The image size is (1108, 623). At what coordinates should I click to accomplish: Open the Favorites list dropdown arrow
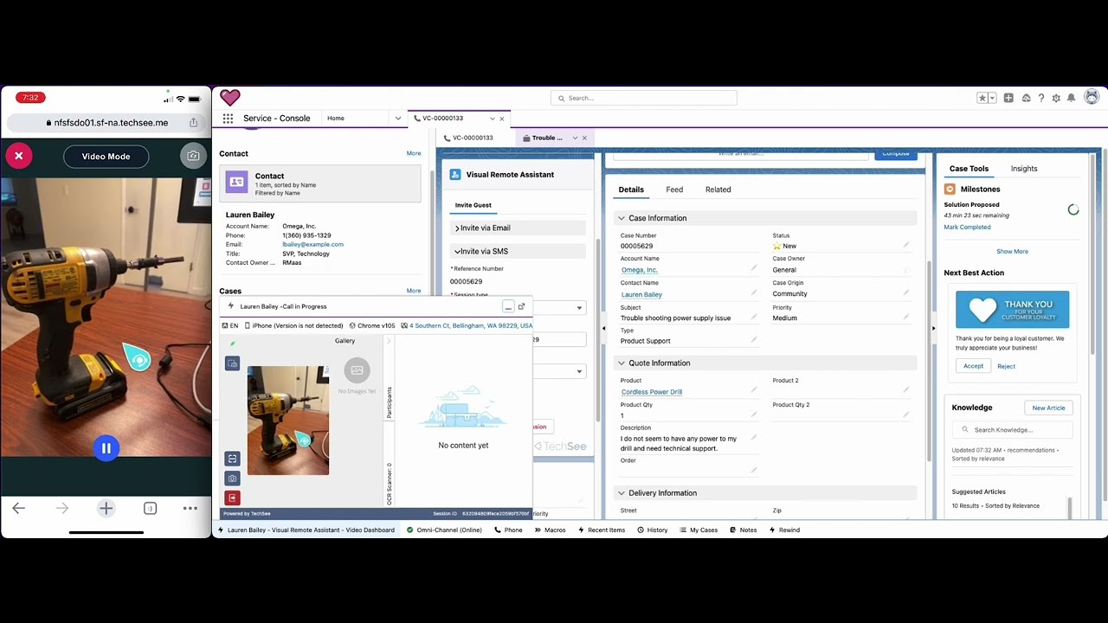point(992,99)
